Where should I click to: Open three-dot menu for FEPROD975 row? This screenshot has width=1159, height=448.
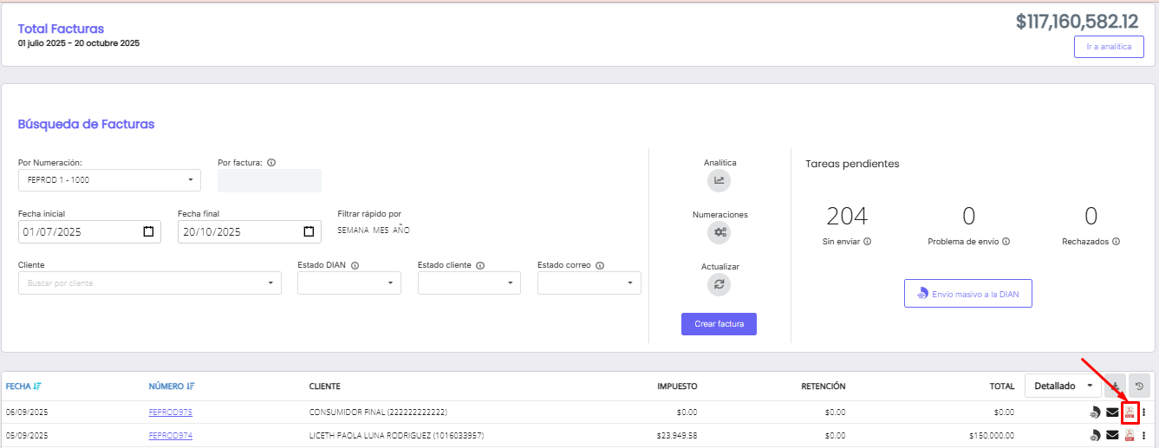1144,412
